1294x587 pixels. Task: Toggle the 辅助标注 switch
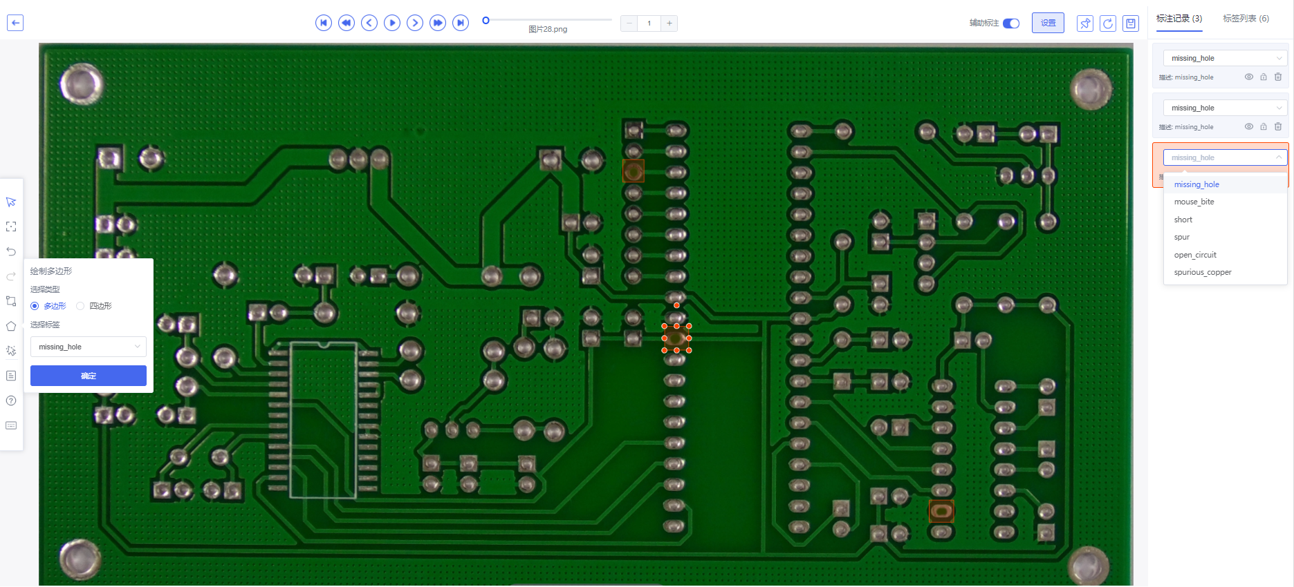1011,23
